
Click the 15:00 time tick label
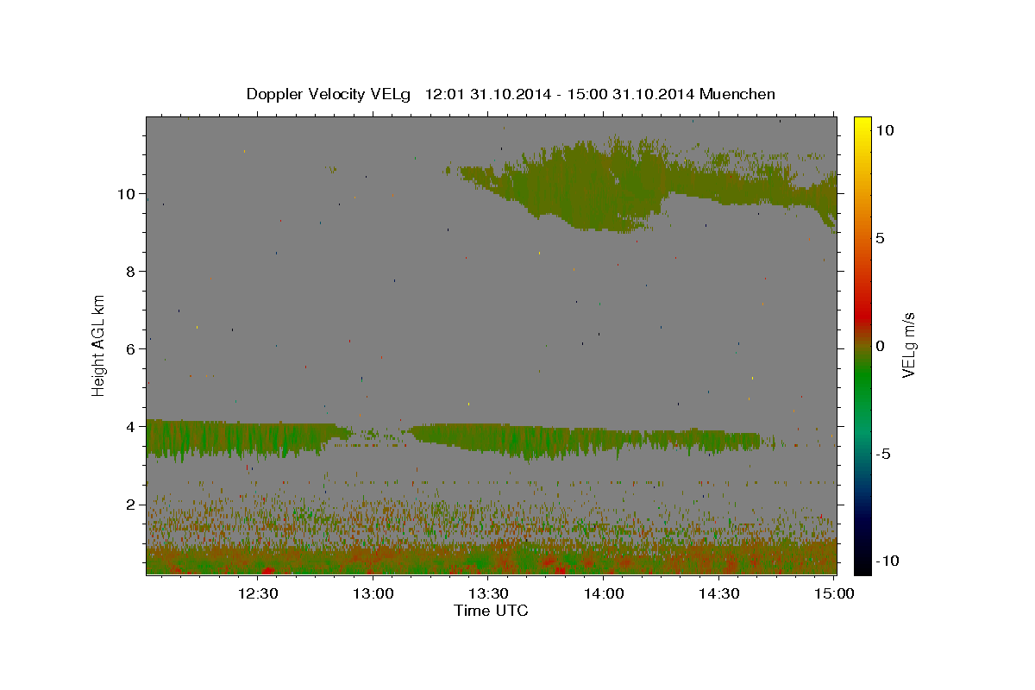pos(834,593)
